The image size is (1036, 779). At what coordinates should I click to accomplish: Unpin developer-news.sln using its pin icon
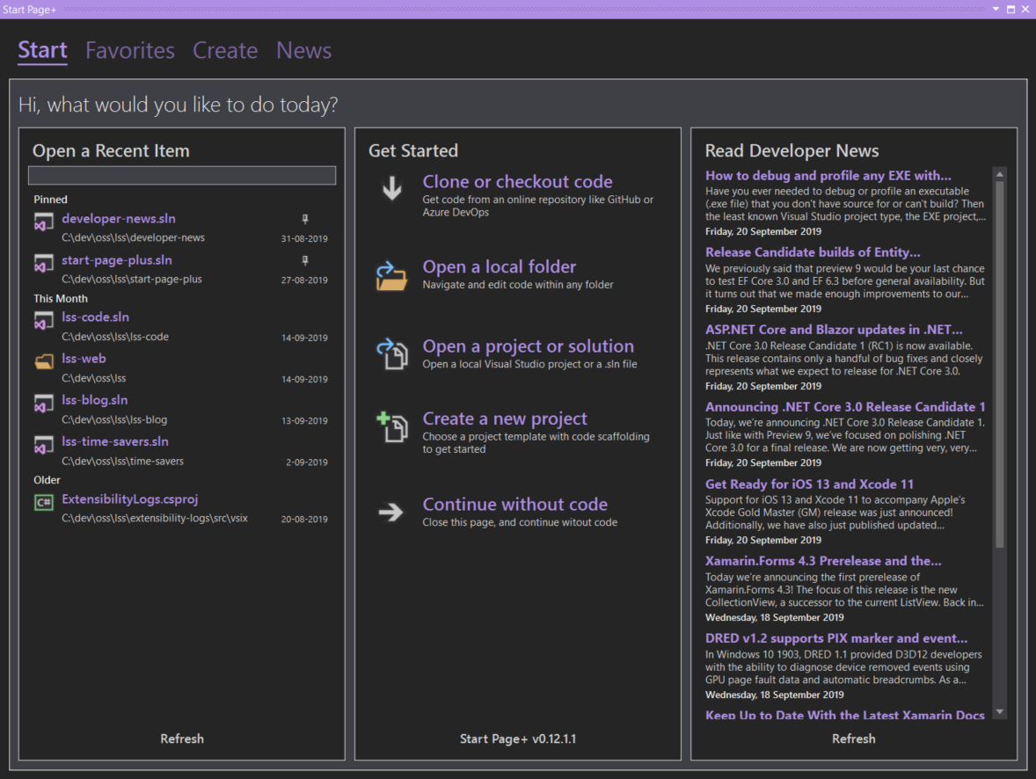tap(304, 219)
